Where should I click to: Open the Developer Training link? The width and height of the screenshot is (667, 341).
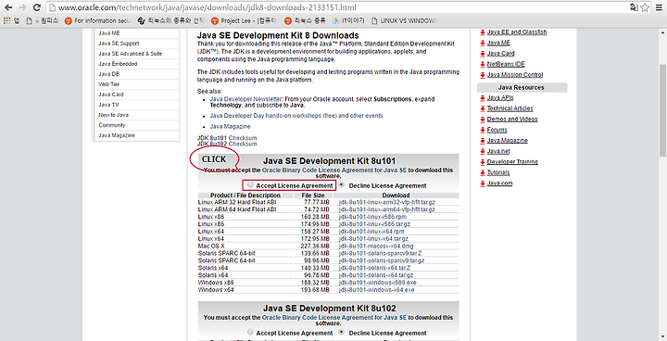coord(512,162)
